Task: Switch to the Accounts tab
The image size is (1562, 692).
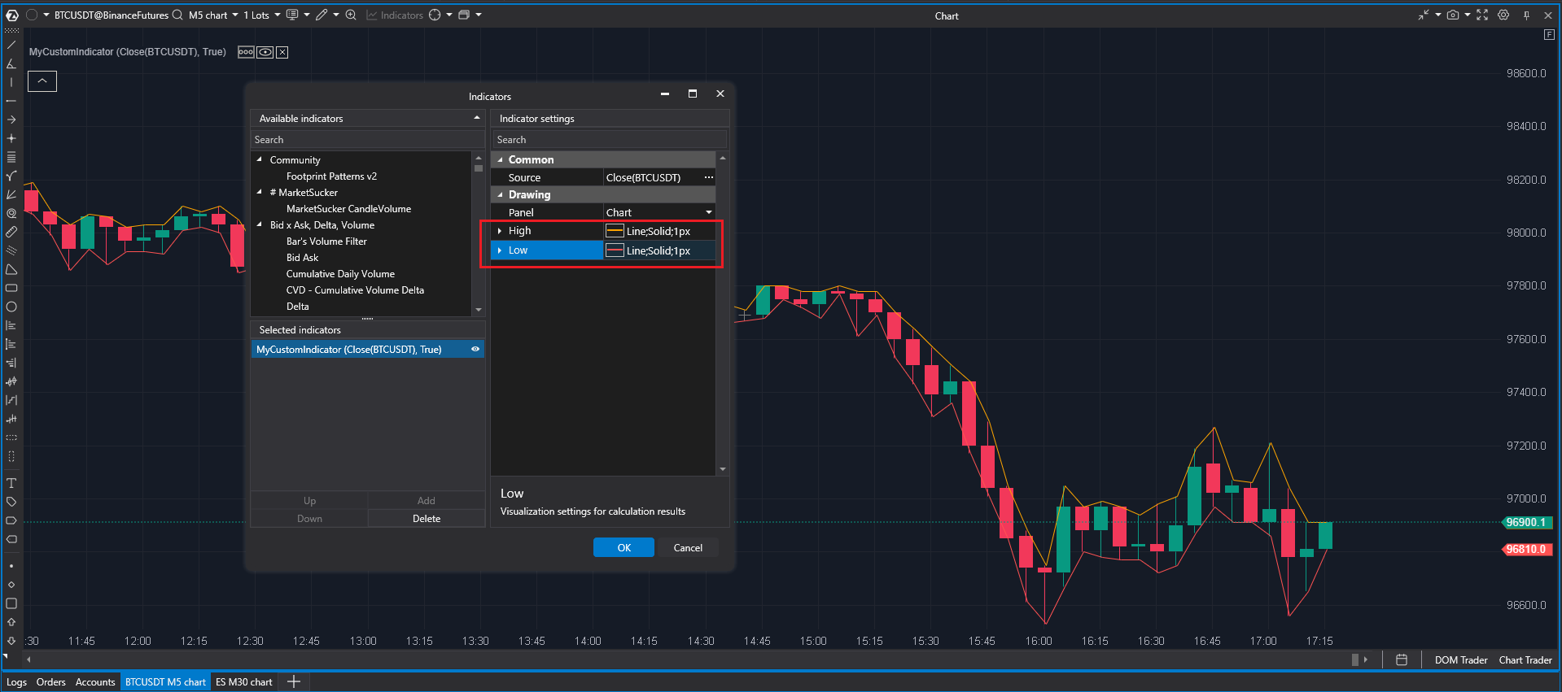Action: (x=95, y=681)
